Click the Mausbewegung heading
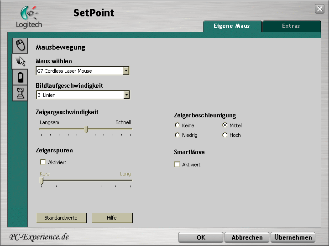Image resolution: width=329 pixels, height=246 pixels. [x=60, y=47]
